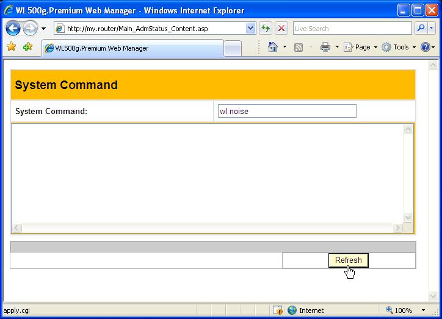
Task: Click the System Command input field
Action: click(x=287, y=111)
